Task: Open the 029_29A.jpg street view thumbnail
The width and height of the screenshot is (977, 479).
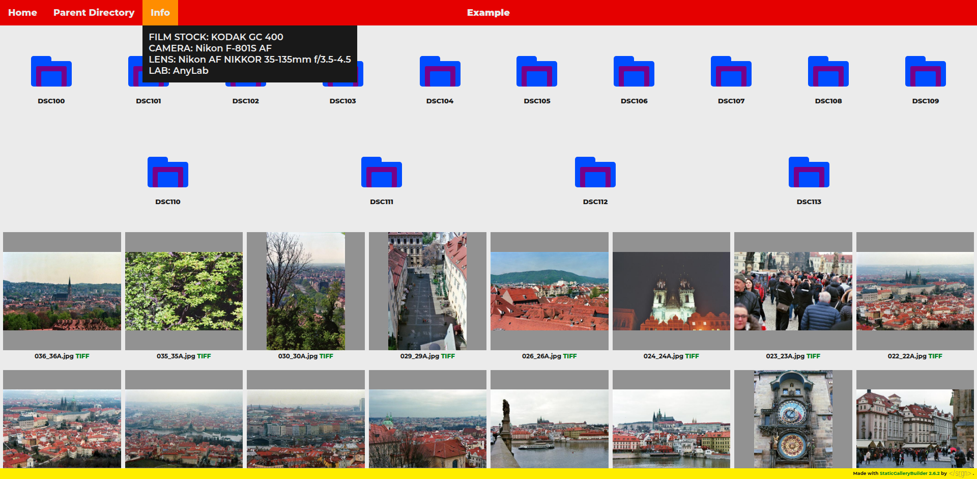Action: tap(427, 291)
